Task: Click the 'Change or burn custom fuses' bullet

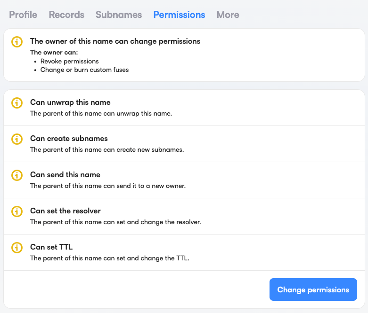Action: (x=84, y=70)
